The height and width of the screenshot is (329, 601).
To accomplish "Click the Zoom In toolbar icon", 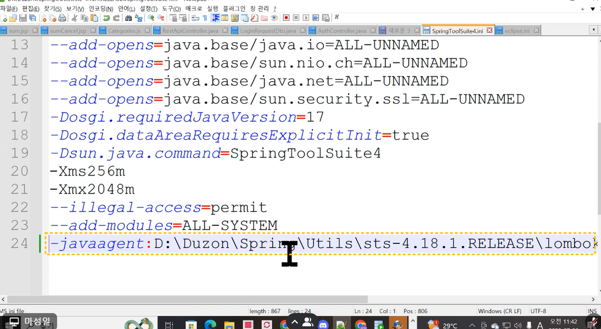I will click(150, 18).
